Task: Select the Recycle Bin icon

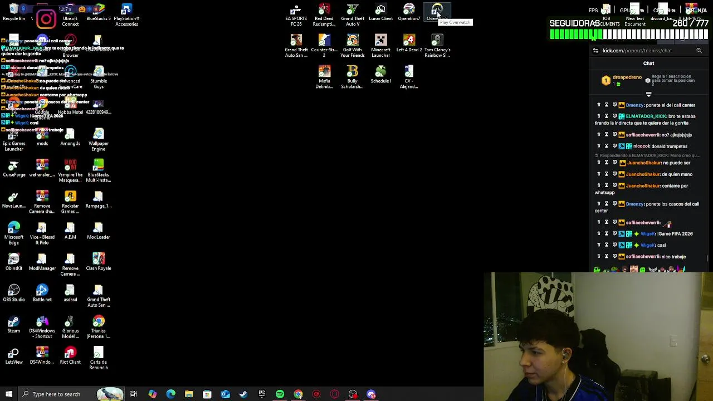Action: pos(14,12)
